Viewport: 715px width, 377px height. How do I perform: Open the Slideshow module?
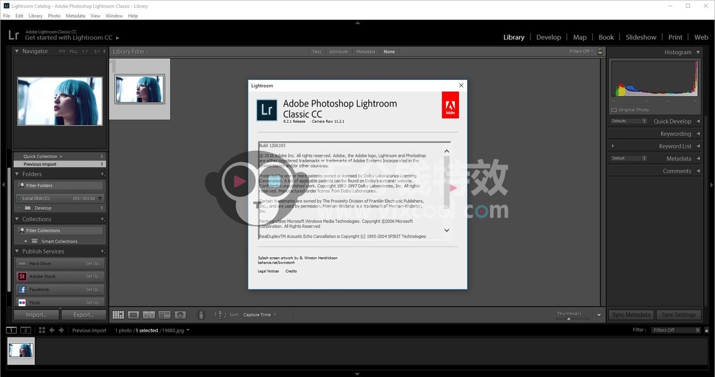[x=641, y=37]
